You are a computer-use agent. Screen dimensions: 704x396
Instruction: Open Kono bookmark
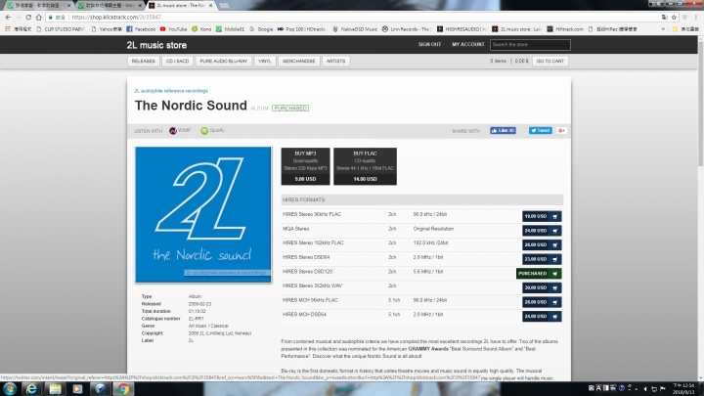click(x=201, y=28)
